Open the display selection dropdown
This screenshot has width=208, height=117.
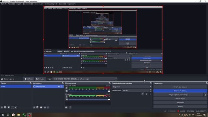pos(85,79)
